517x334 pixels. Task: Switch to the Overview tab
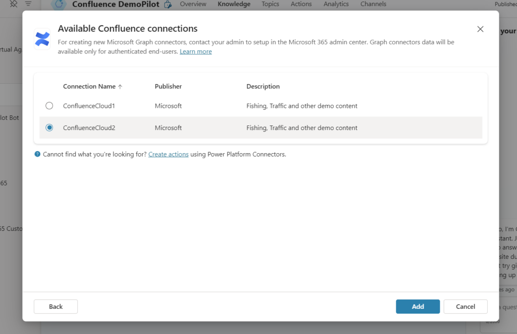(193, 4)
